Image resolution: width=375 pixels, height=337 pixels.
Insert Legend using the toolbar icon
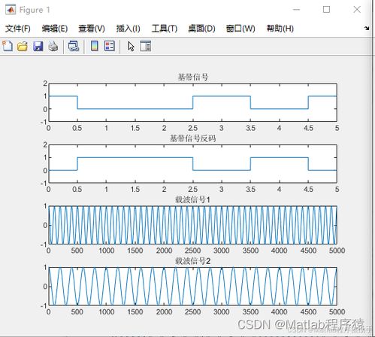click(x=110, y=46)
